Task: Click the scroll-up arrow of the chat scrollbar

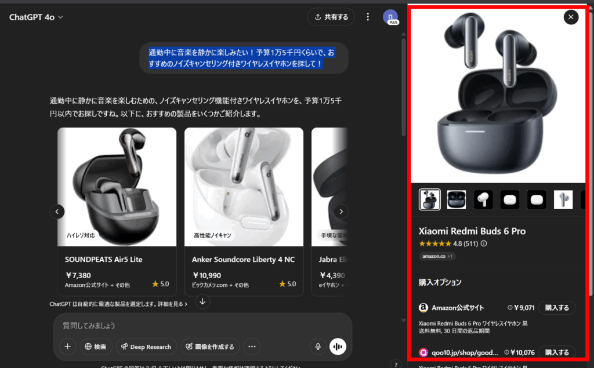Action: [x=404, y=34]
